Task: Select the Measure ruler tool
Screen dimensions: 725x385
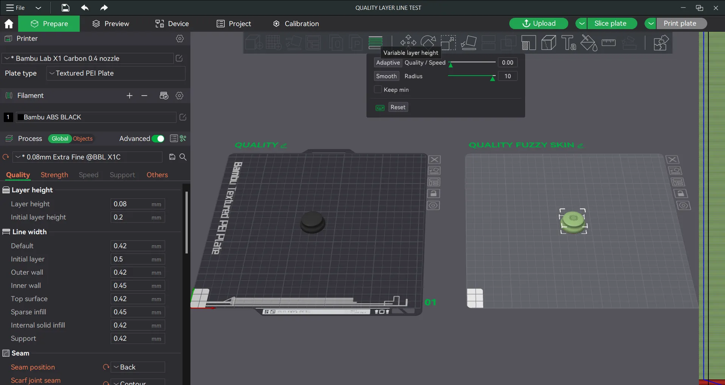Action: [x=609, y=42]
